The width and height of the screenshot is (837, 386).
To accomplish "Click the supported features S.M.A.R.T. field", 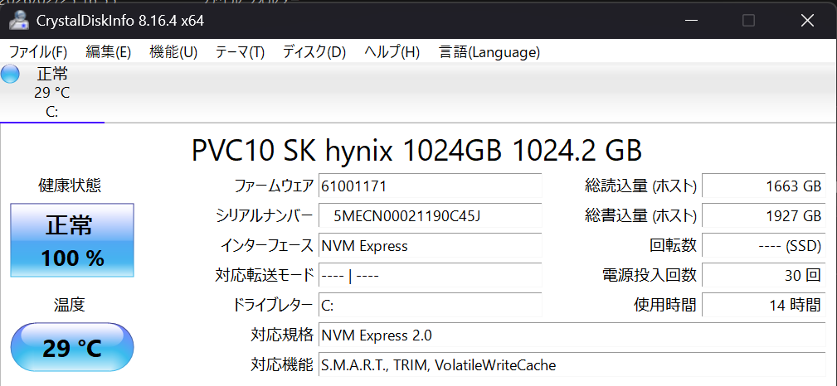I will (572, 365).
